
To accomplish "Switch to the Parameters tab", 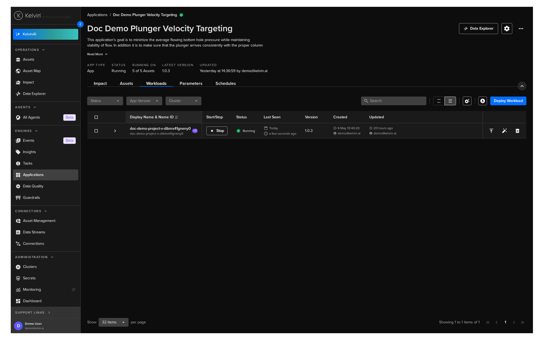I will pyautogui.click(x=191, y=84).
